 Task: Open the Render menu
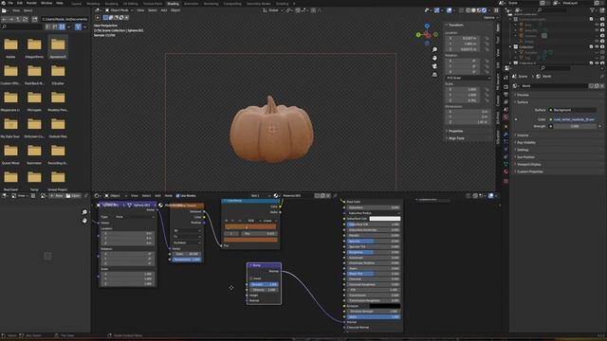(31, 3)
